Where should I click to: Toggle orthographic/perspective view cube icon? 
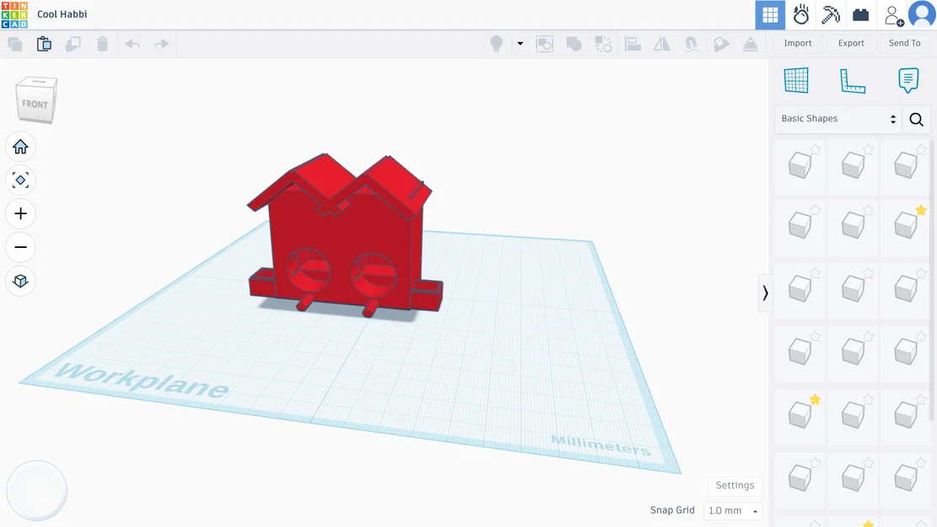click(x=20, y=281)
